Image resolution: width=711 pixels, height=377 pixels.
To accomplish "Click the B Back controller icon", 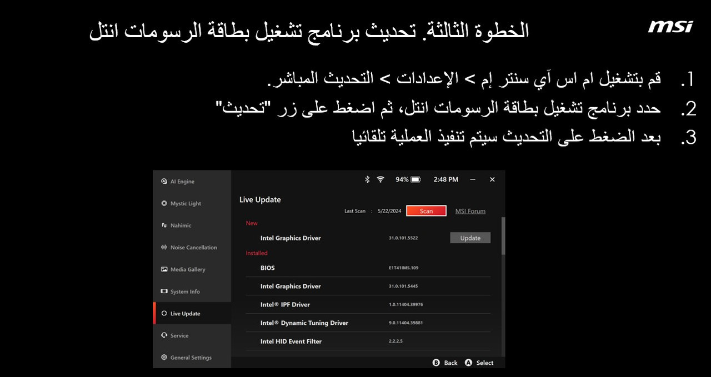I will [x=436, y=363].
